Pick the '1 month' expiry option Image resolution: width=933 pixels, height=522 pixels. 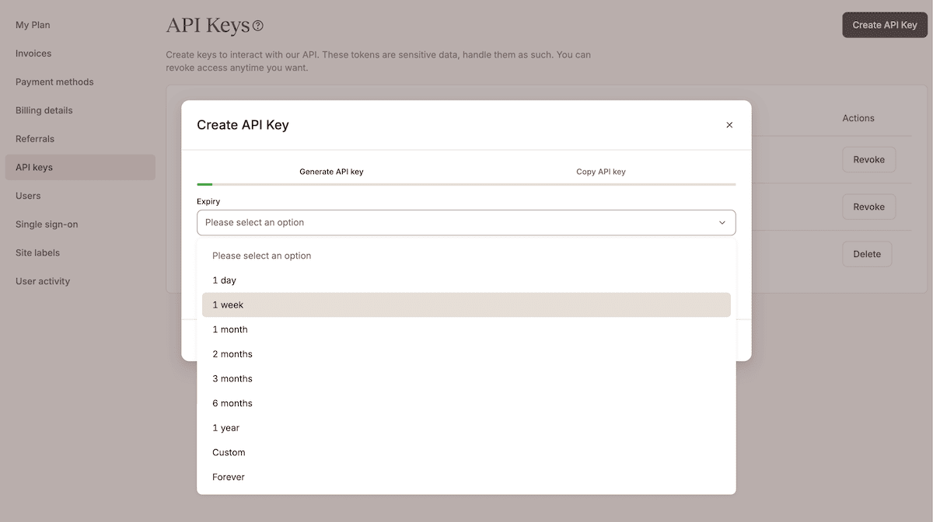(x=466, y=329)
